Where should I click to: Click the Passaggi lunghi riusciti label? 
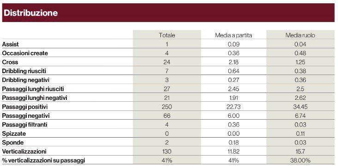coord(33,89)
